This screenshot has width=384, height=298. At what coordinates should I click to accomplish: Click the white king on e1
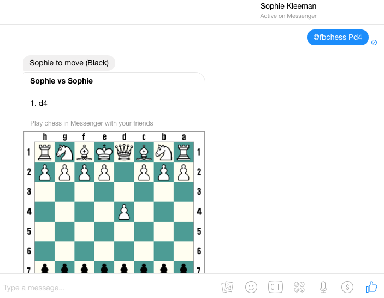pyautogui.click(x=104, y=152)
